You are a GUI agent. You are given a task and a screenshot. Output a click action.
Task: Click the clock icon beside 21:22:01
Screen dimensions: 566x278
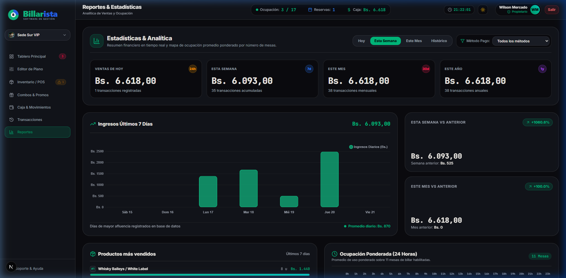(x=450, y=10)
